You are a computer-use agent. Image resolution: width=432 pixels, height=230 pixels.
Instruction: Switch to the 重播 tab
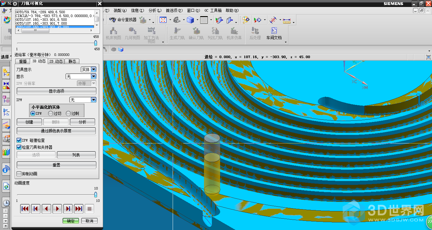point(23,61)
